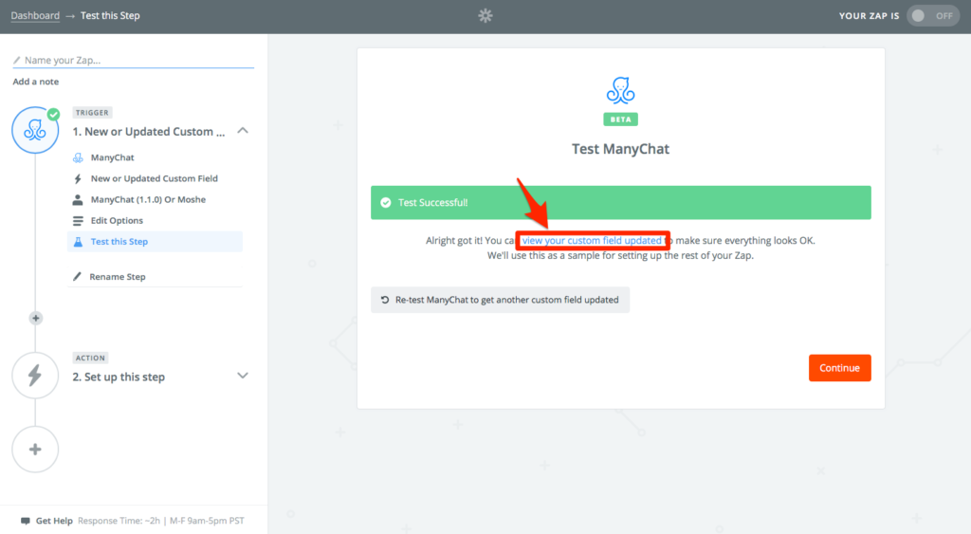The height and width of the screenshot is (534, 971).
Task: Add a new step with large plus circle
Action: 35,450
